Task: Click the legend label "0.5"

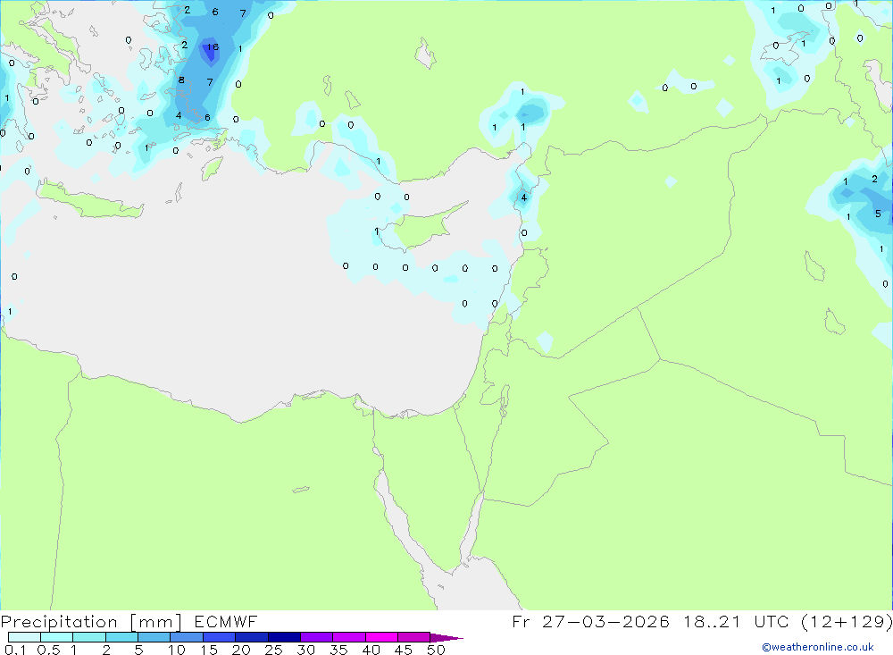Action: [48, 650]
